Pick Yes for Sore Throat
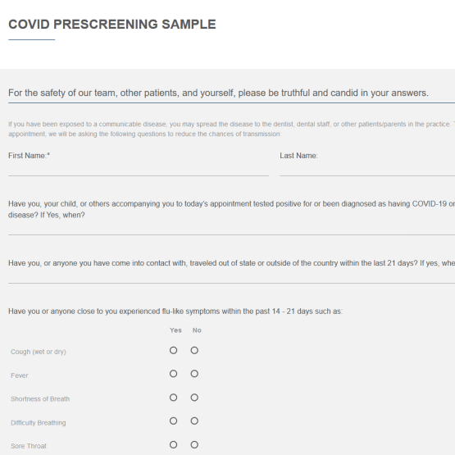This screenshot has height=455, width=455. point(173,445)
